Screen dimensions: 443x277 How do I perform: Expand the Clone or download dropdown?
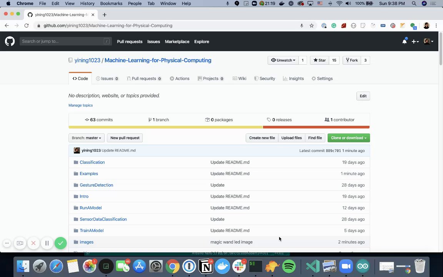[x=349, y=138]
